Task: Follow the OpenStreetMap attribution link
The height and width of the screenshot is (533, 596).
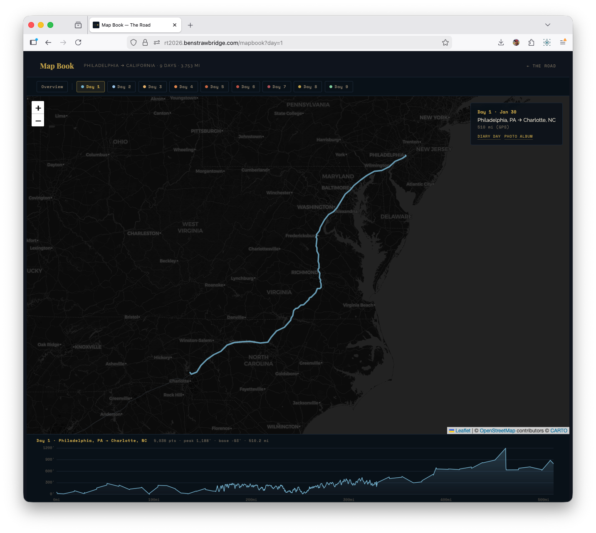Action: pyautogui.click(x=497, y=431)
